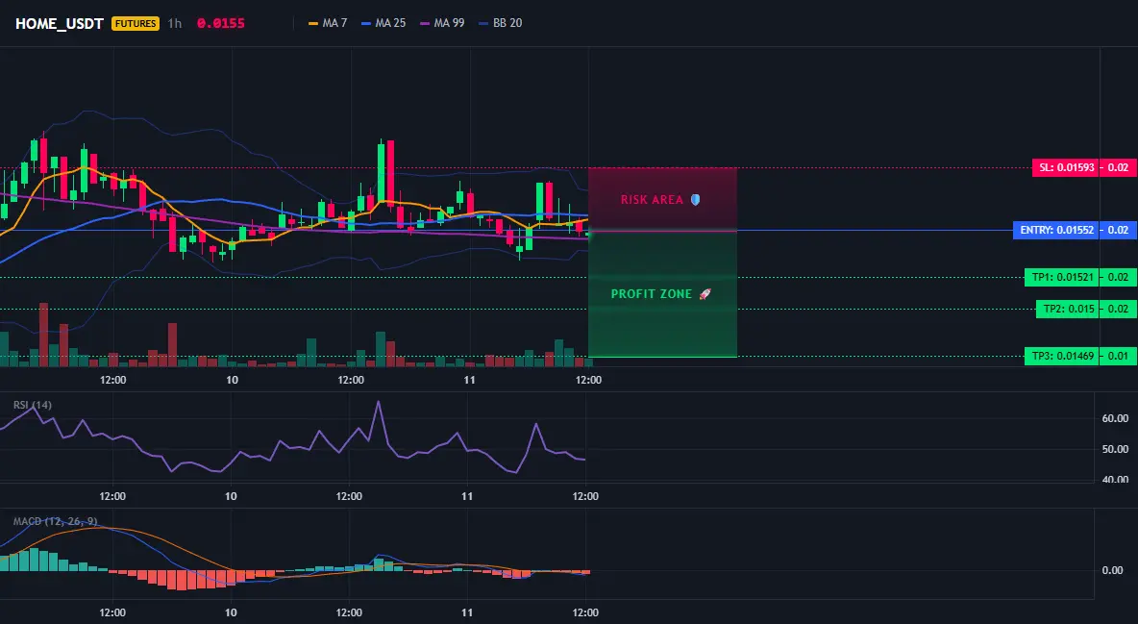Click the HOME_USDT symbol name
Image resolution: width=1138 pixels, height=624 pixels.
[x=60, y=23]
